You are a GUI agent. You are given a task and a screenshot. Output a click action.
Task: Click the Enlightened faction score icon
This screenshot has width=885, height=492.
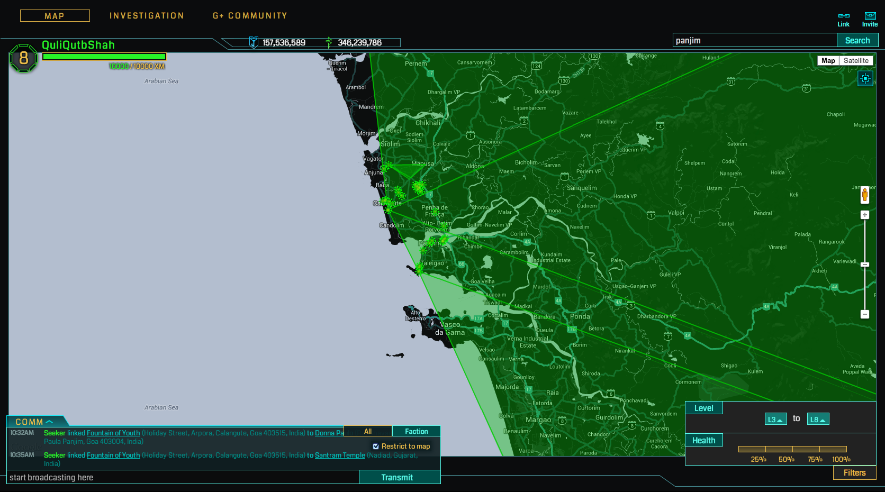tap(329, 42)
